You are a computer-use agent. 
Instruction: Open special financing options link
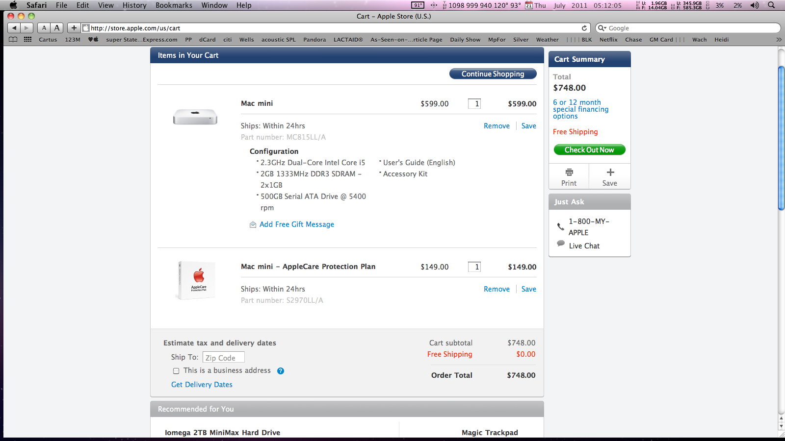click(x=581, y=109)
